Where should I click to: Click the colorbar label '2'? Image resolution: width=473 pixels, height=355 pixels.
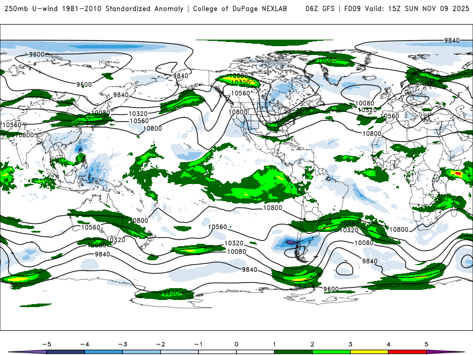pos(312,344)
